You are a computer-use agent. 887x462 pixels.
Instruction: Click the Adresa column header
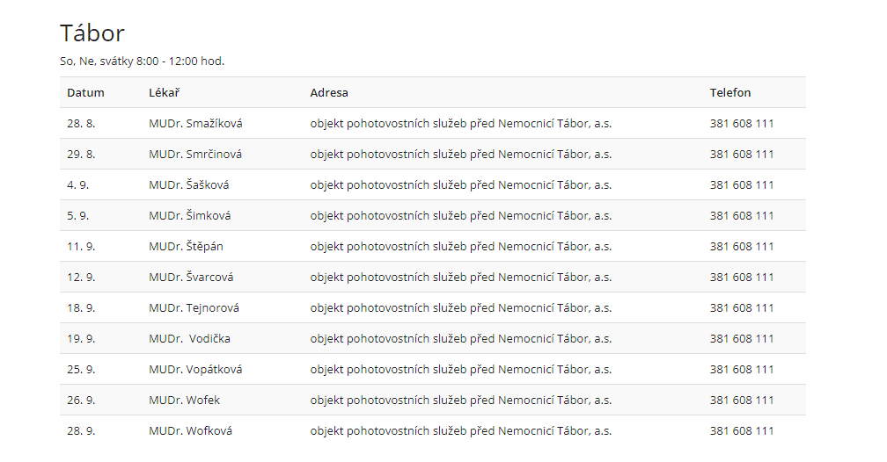coord(329,92)
